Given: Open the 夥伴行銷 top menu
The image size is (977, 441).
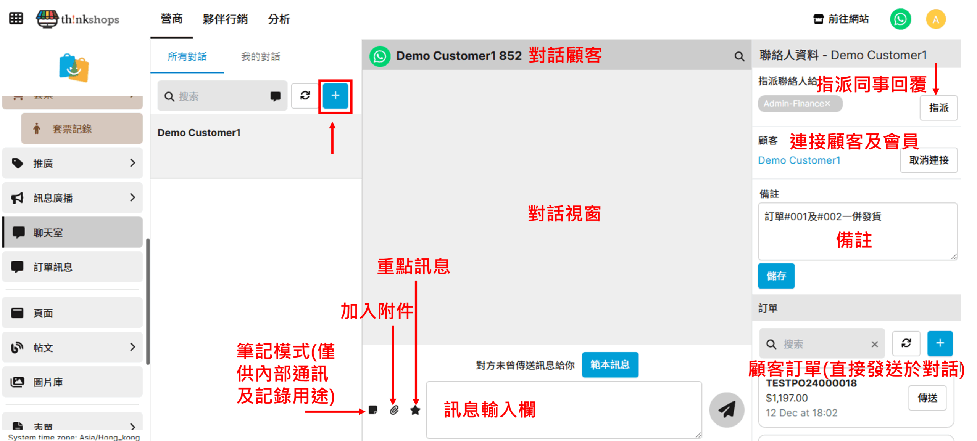Looking at the screenshot, I should (225, 19).
